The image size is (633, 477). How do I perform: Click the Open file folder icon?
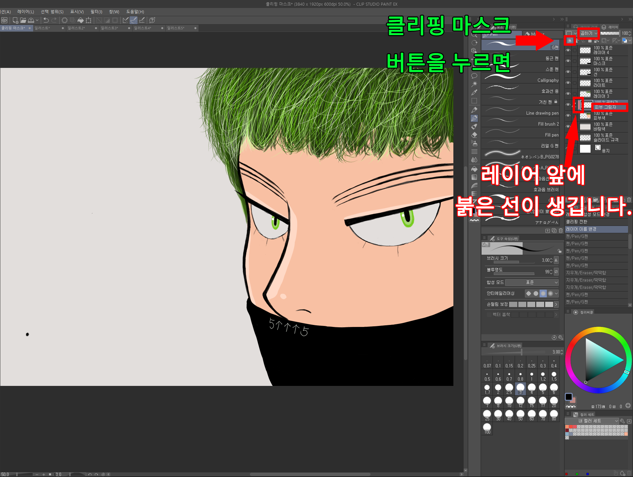[x=23, y=20]
